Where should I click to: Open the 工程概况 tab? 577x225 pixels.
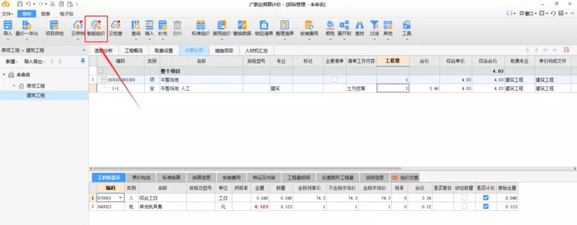click(x=134, y=51)
